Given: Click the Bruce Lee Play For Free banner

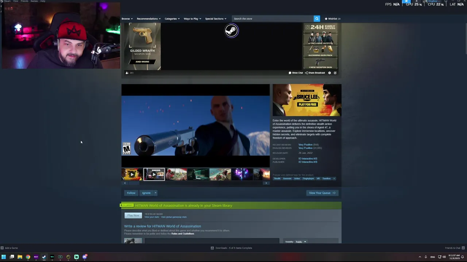Looking at the screenshot, I should click(307, 100).
